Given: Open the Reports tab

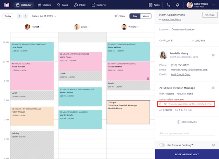Looking at the screenshot, I should pos(99,5).
